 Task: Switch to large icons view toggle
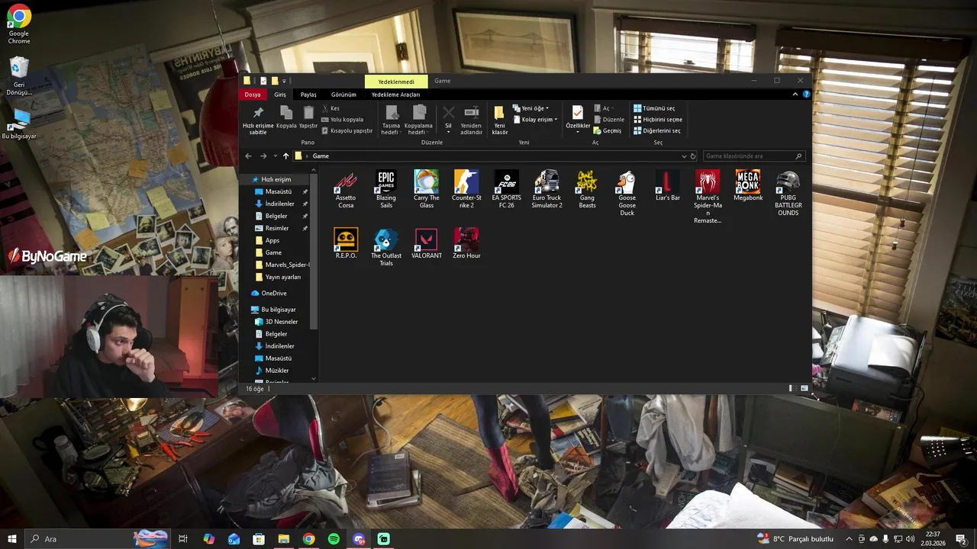804,389
